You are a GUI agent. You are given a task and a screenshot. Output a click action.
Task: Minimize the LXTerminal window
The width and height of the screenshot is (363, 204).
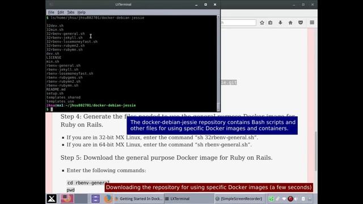tap(196, 5)
